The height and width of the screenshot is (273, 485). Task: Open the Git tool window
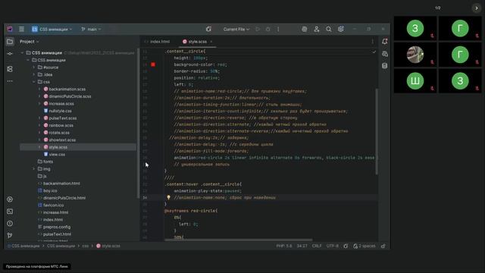point(10,235)
